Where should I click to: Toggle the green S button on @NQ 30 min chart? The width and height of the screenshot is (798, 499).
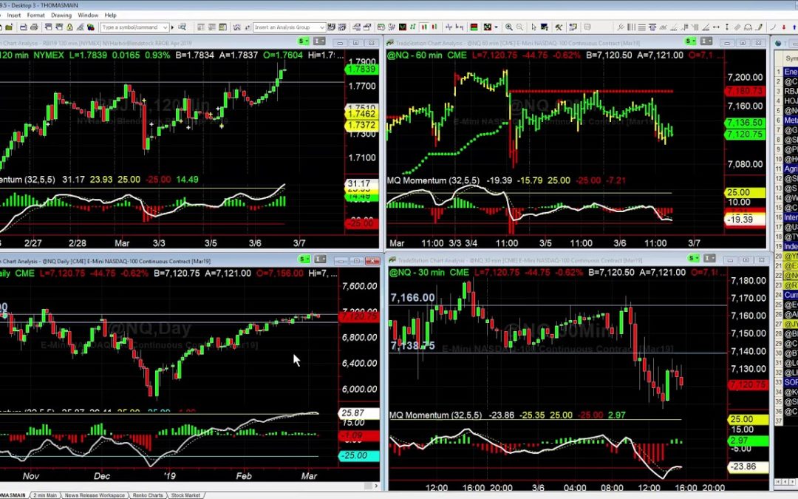694,258
